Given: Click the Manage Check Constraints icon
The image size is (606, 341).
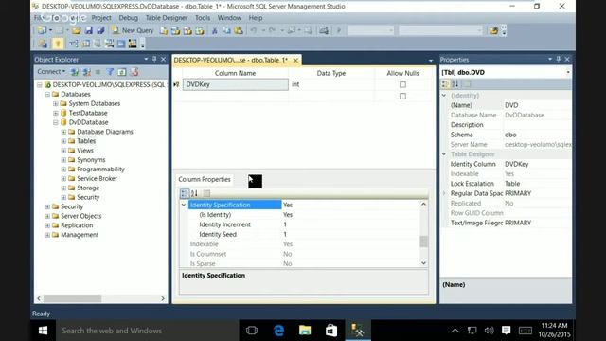Looking at the screenshot, I should (121, 44).
